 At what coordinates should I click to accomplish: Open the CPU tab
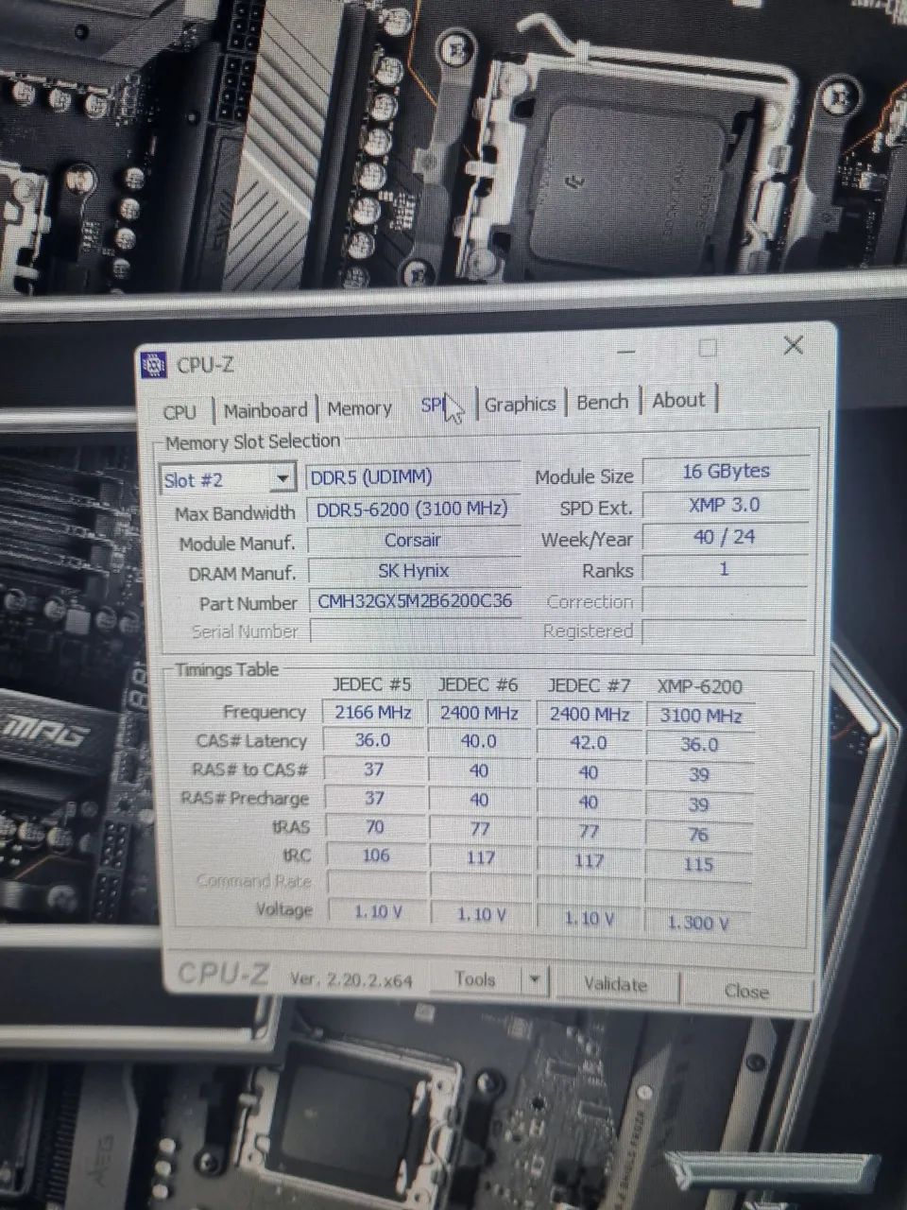coord(180,412)
